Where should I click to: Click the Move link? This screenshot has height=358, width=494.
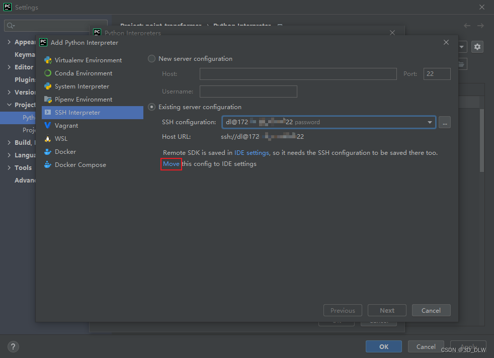(171, 164)
